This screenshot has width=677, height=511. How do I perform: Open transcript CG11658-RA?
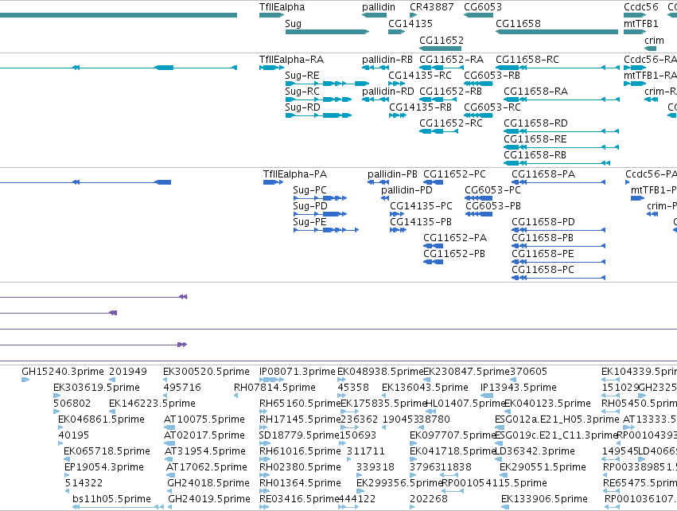click(536, 92)
